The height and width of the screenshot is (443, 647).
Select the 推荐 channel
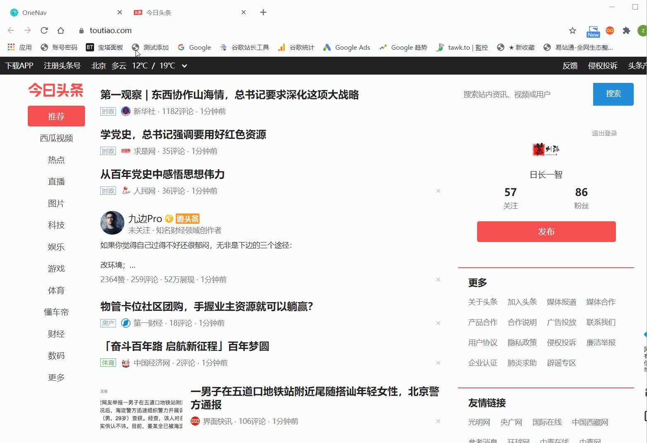point(56,116)
